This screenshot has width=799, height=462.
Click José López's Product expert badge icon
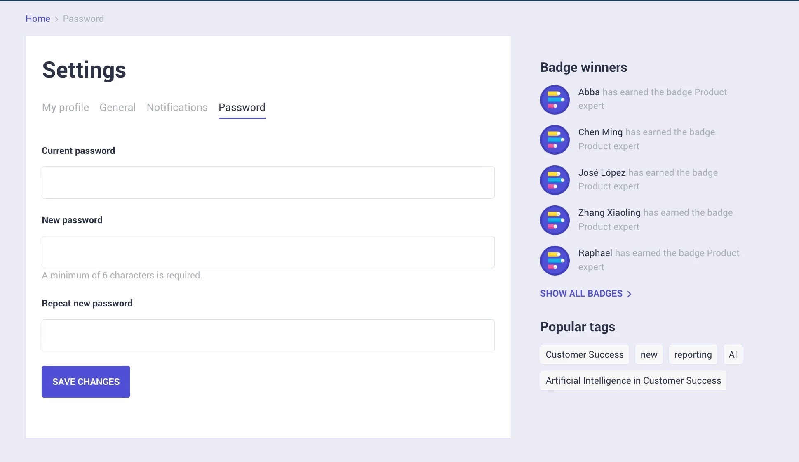click(555, 180)
